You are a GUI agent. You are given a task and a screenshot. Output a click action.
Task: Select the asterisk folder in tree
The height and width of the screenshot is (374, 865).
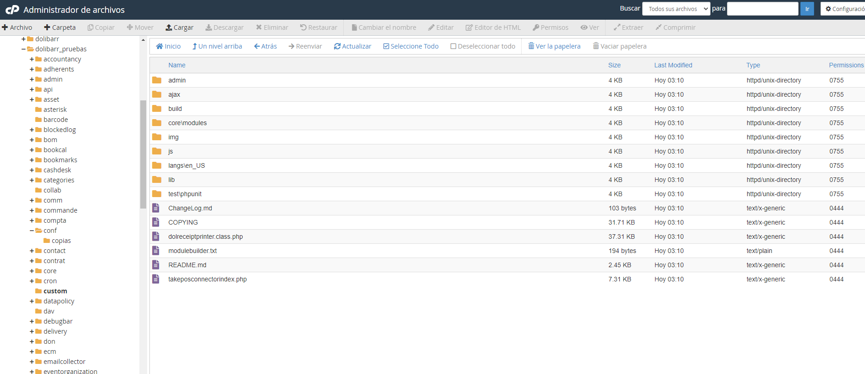(55, 110)
